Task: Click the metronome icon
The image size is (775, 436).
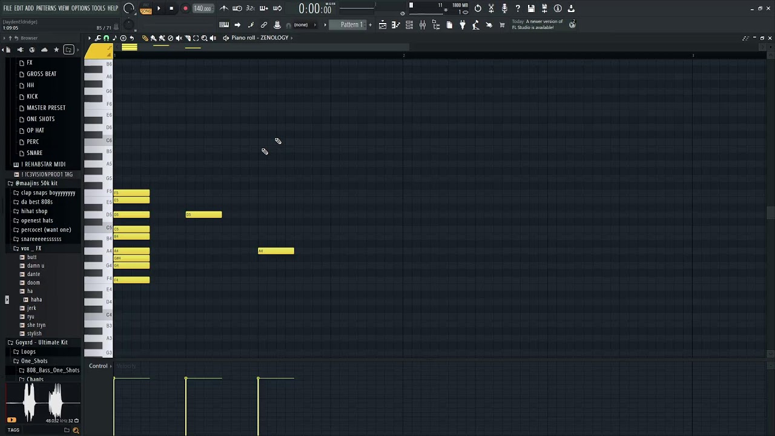Action: [224, 8]
